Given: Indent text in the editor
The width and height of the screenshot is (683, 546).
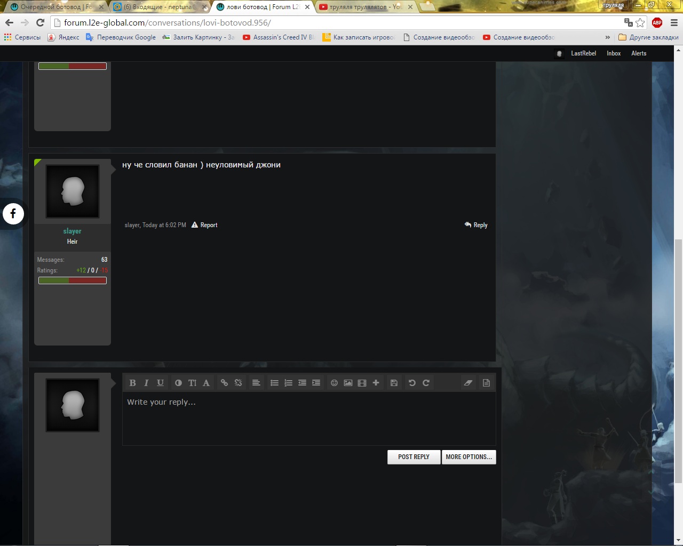Looking at the screenshot, I should (316, 383).
